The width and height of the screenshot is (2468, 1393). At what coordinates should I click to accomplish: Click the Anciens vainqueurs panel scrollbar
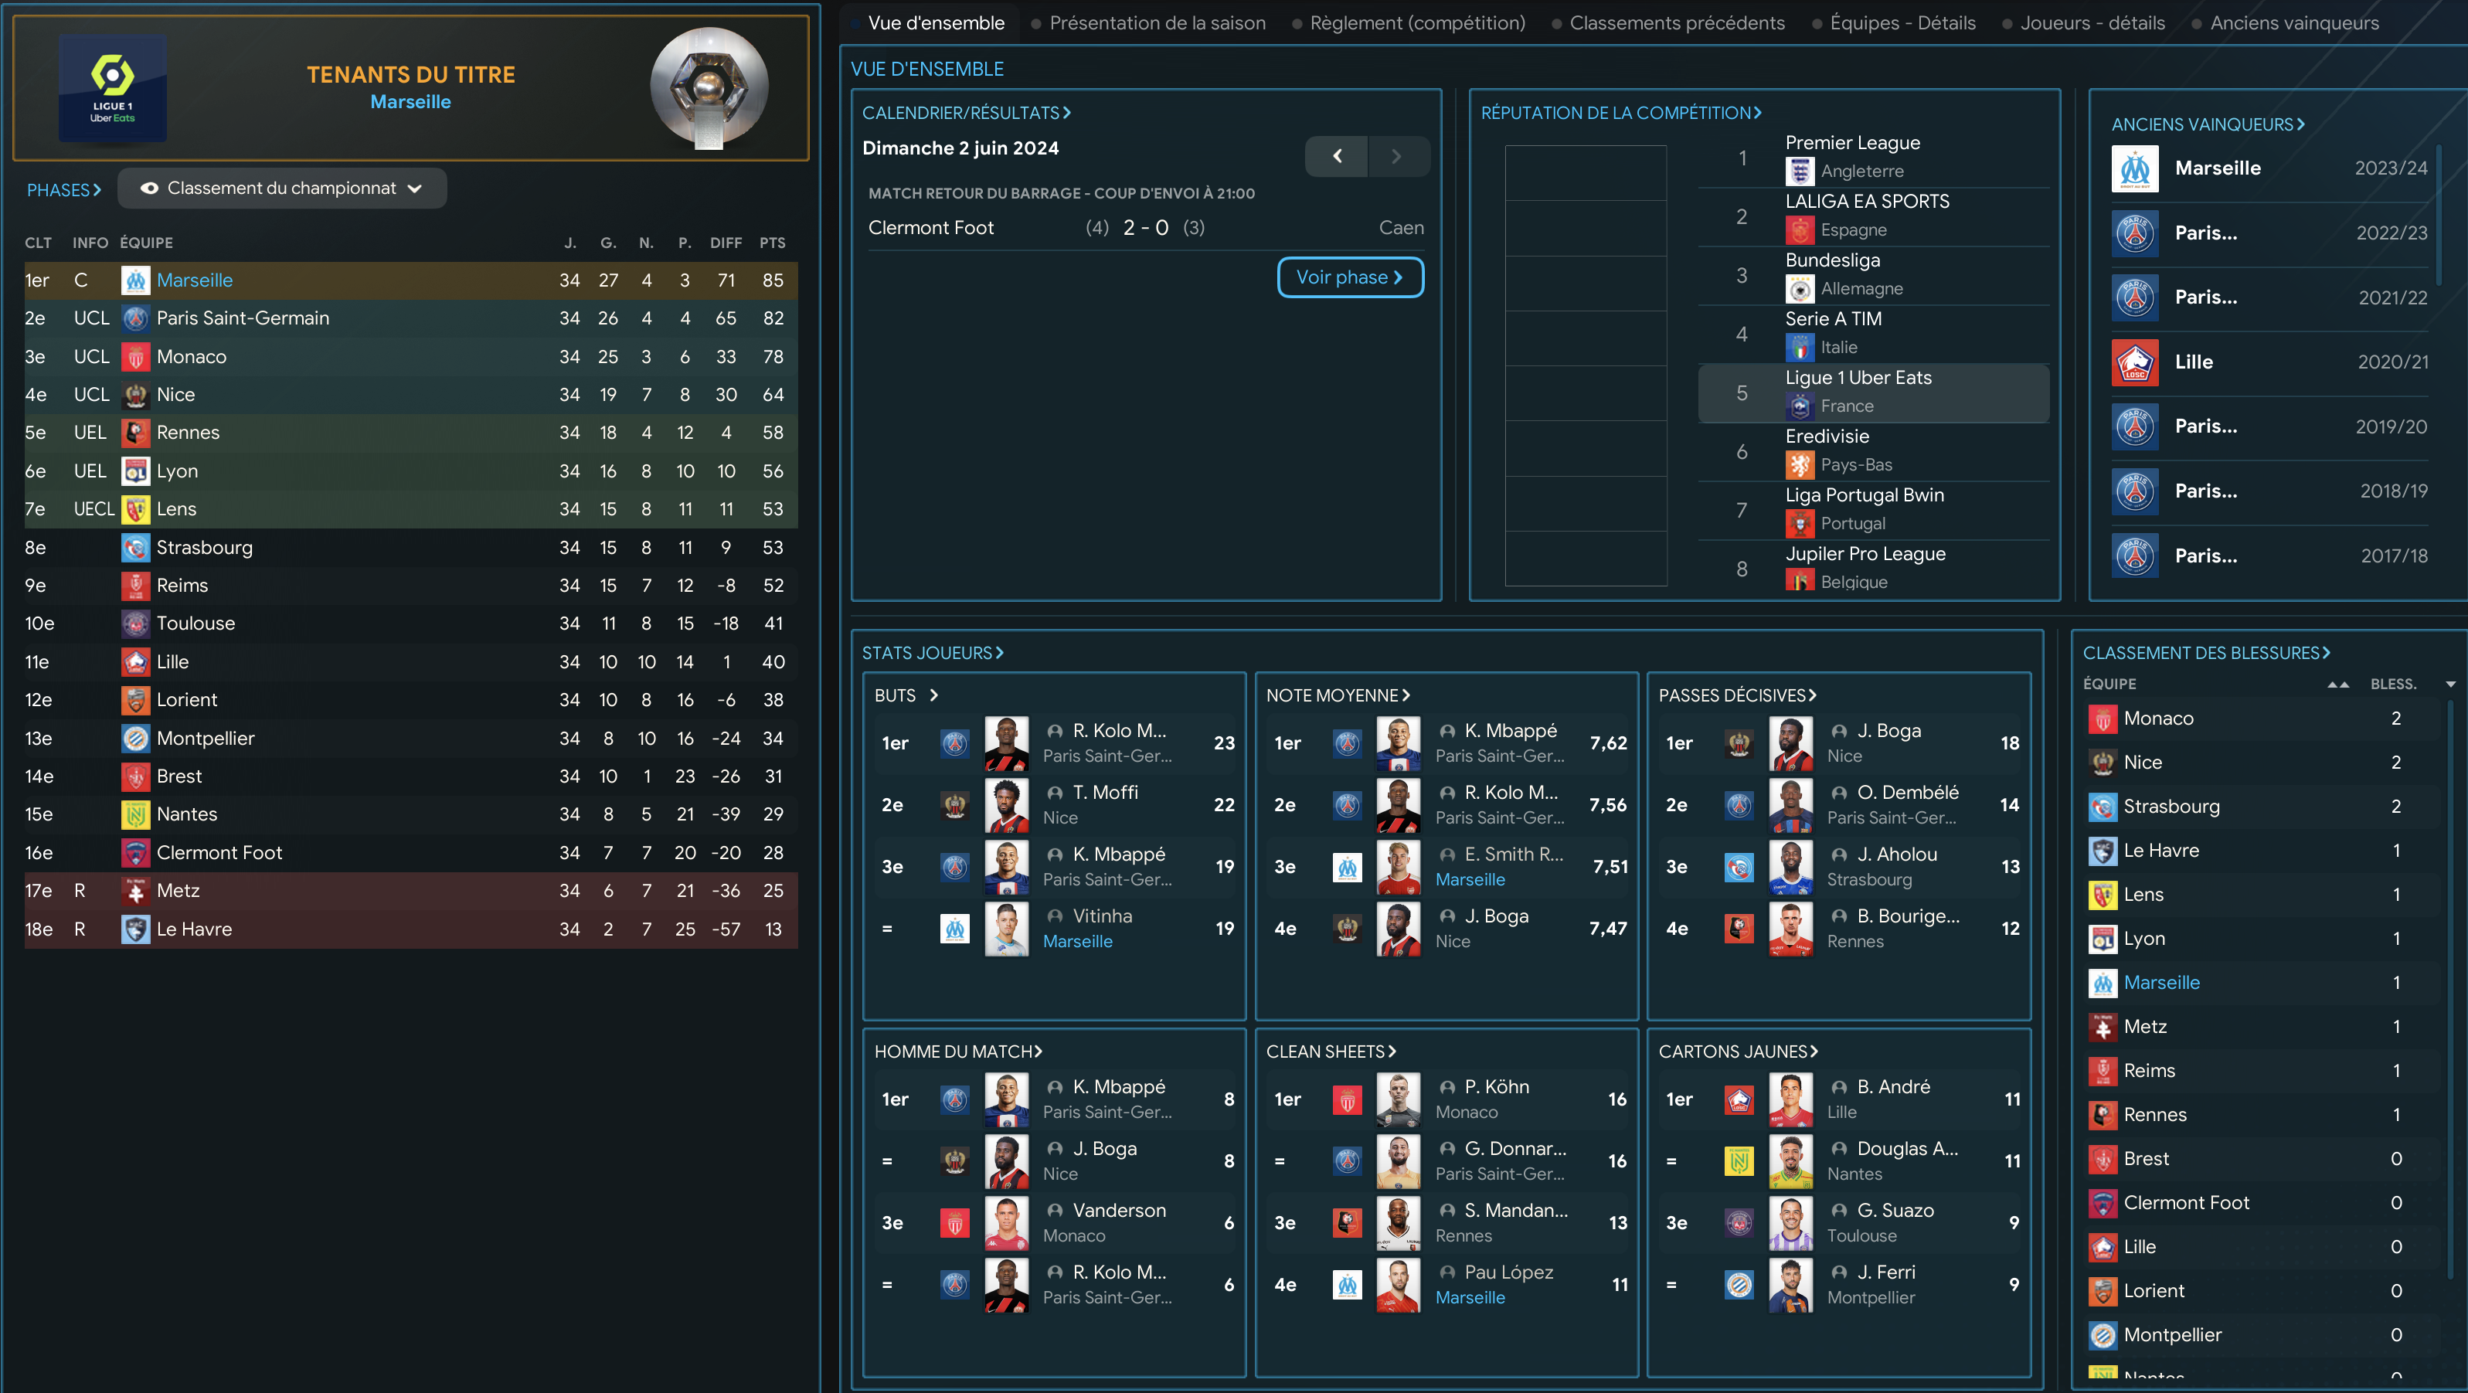2437,216
